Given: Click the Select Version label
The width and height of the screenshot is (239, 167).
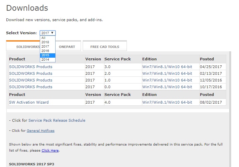Looking at the screenshot, I should 21,33.
